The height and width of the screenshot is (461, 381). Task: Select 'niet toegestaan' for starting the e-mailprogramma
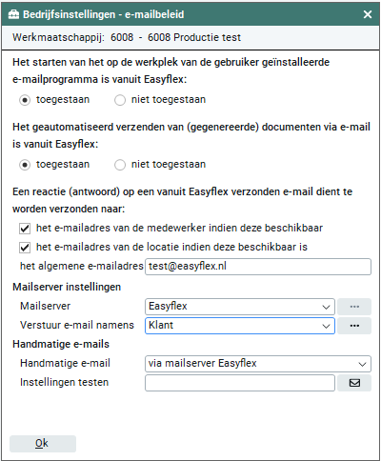[x=120, y=100]
